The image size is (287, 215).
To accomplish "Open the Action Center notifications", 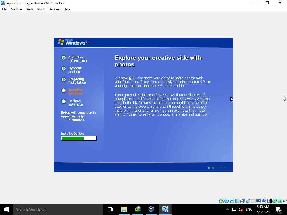I will 278,210.
